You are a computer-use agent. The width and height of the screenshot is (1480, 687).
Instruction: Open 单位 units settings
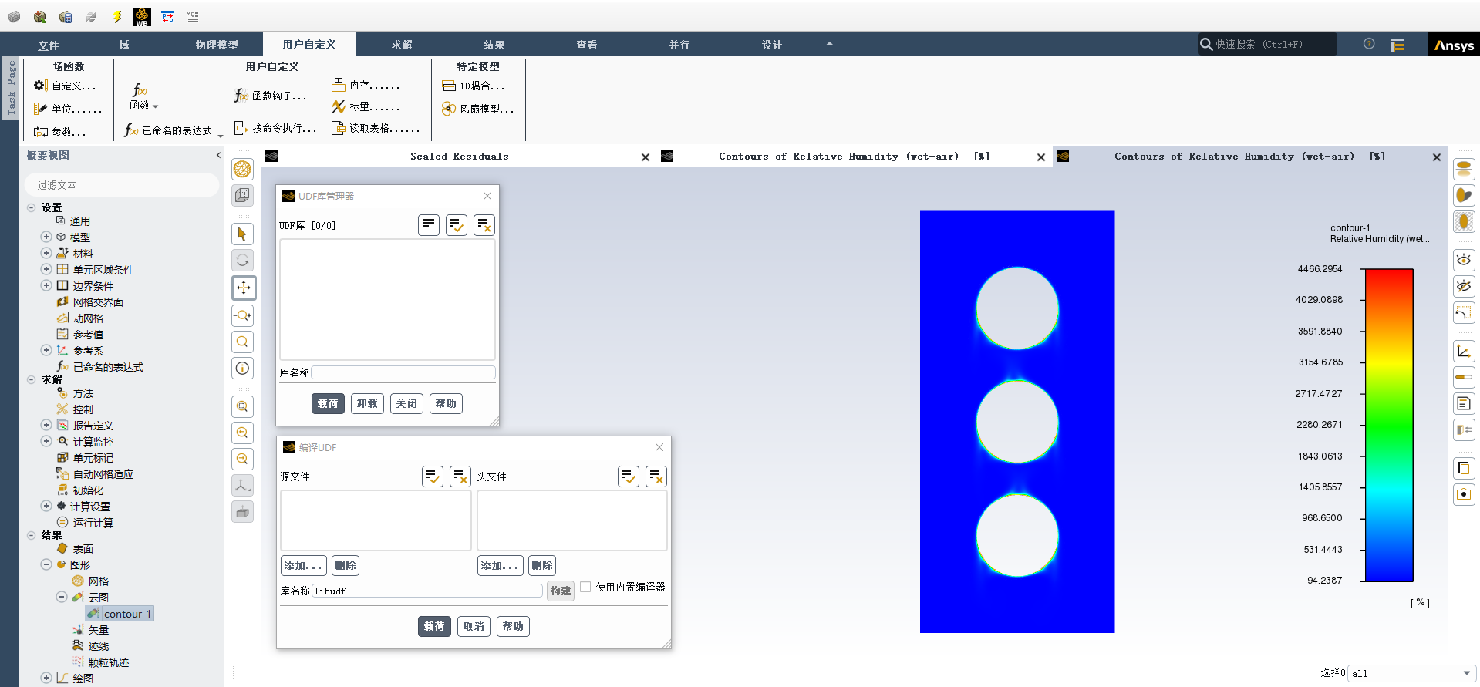click(x=68, y=109)
